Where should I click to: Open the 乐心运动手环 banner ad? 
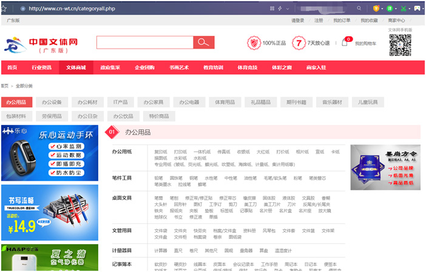tap(49, 153)
